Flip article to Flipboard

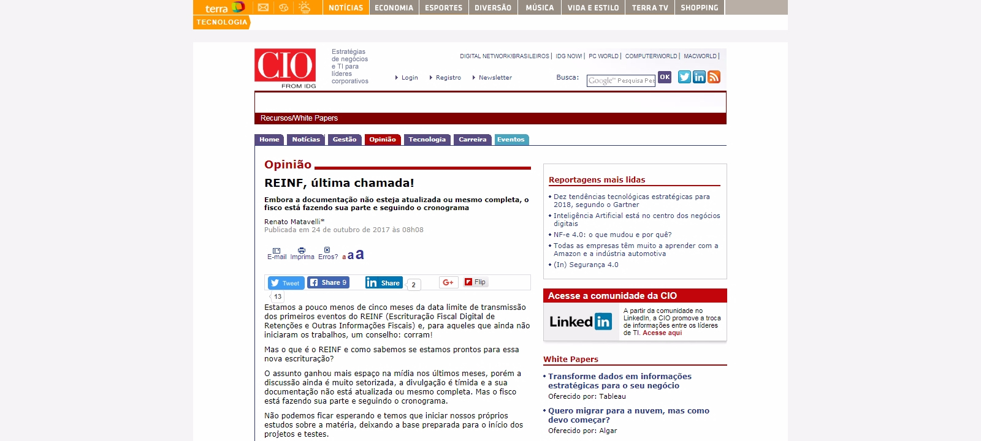[x=475, y=282]
